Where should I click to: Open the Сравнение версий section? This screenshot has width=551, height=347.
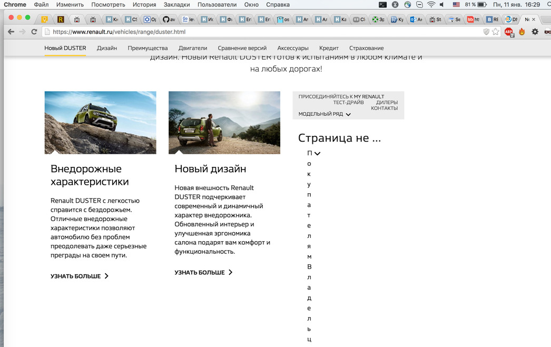click(x=242, y=48)
